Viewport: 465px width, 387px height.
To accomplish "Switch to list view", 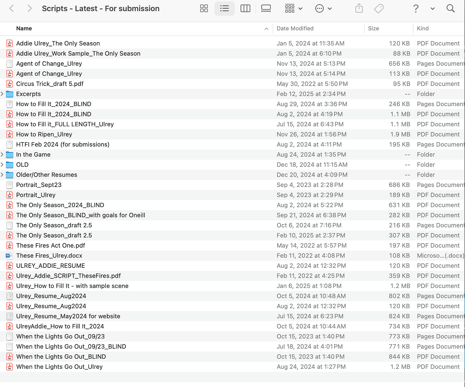I will (x=225, y=8).
